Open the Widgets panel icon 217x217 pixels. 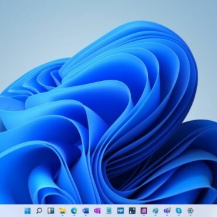[51, 211]
